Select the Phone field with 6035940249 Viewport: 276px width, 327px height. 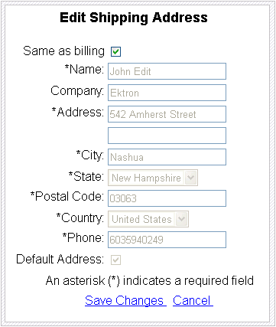(167, 240)
